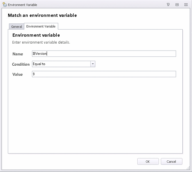Click the resize grip at the dialog corner
The image size is (192, 172).
click(189, 169)
